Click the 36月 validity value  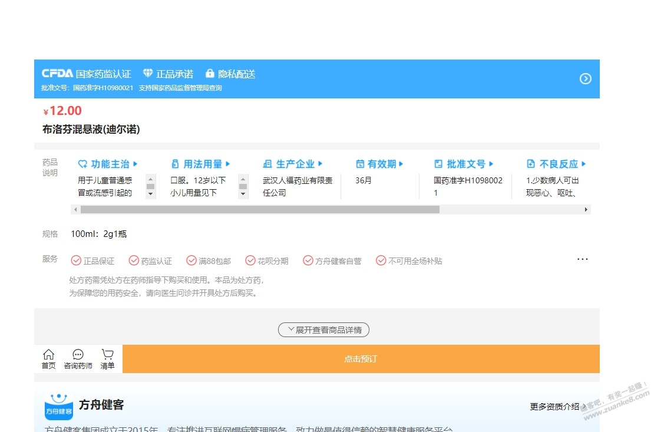point(364,180)
